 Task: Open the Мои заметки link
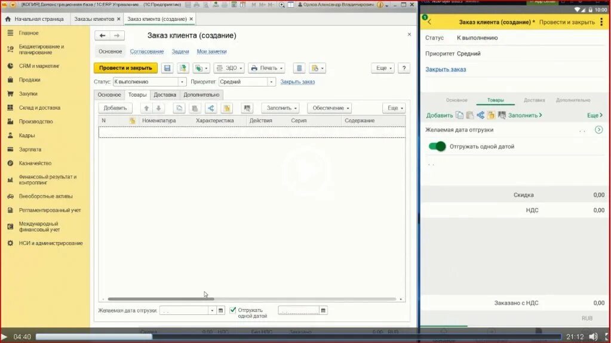click(x=211, y=51)
